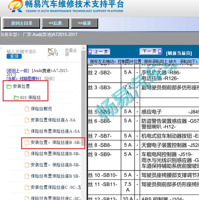199x200 pixels.
Task: Select tree folder 801 保险丝
Action: [x=30, y=98]
